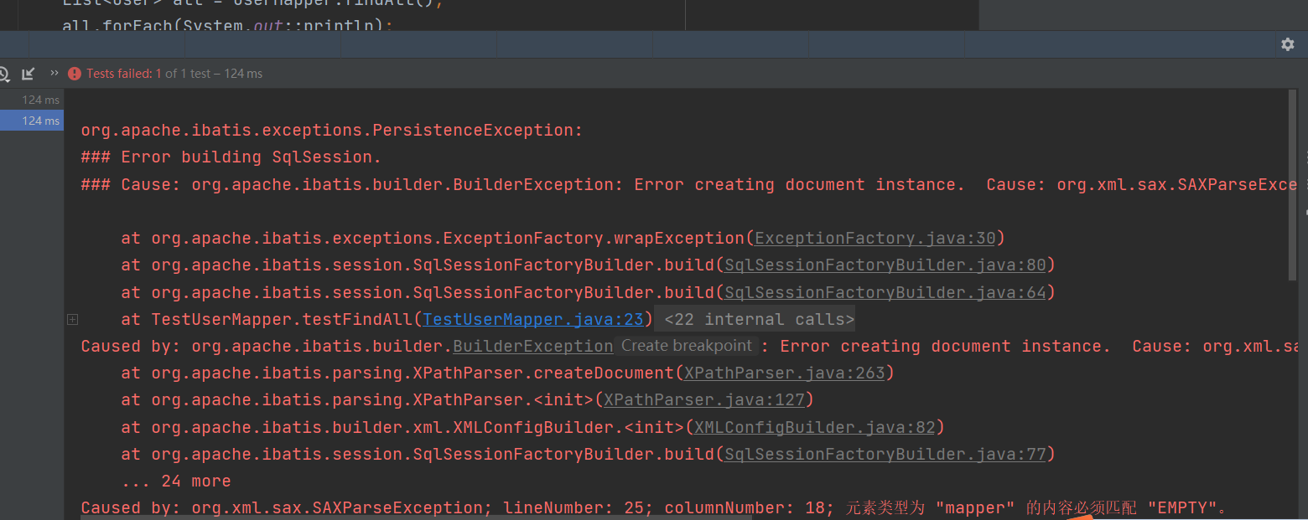Click the console vertical scrollbar
Screen dimensions: 1308x520
[1292, 184]
